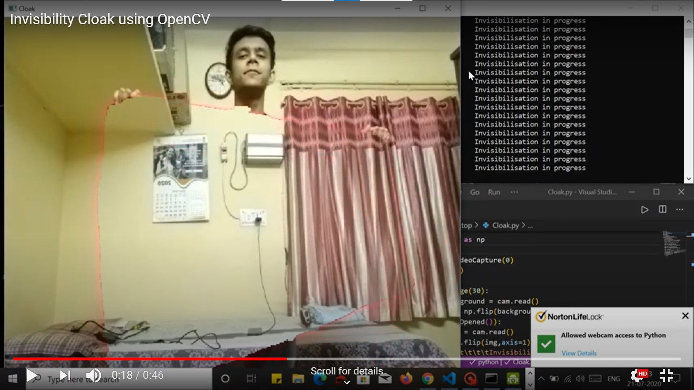
Task: Click the Cloak.py - Visual Studio title text
Action: click(x=582, y=192)
